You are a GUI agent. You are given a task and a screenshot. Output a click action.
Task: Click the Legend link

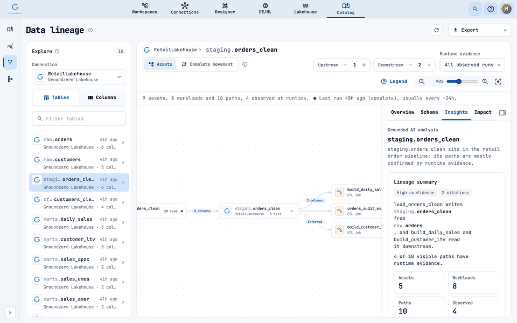pos(394,81)
